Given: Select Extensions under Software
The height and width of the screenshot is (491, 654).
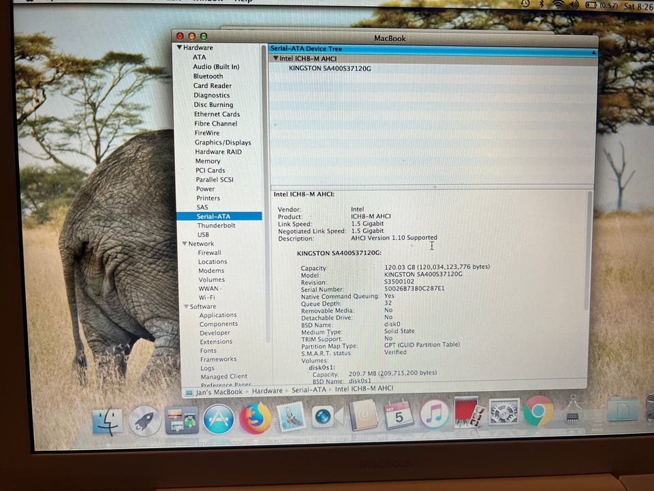Looking at the screenshot, I should pos(216,342).
